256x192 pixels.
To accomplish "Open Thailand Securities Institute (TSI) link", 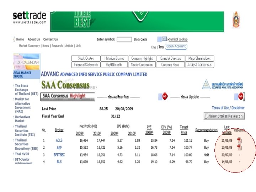I will [25, 130].
